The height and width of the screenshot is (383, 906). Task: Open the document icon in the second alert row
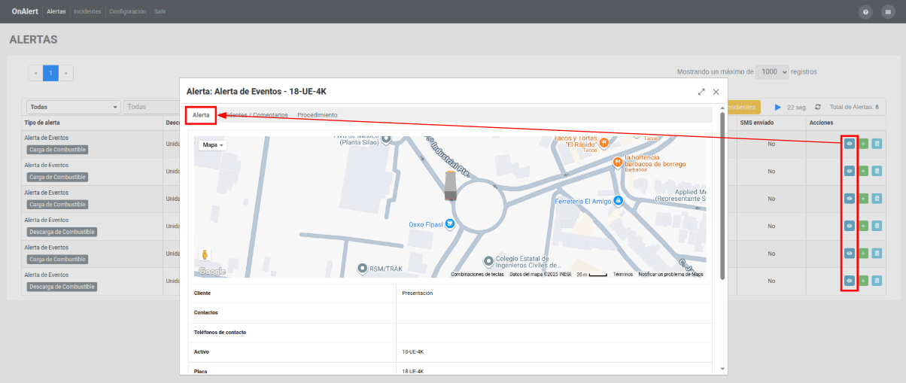coord(877,171)
